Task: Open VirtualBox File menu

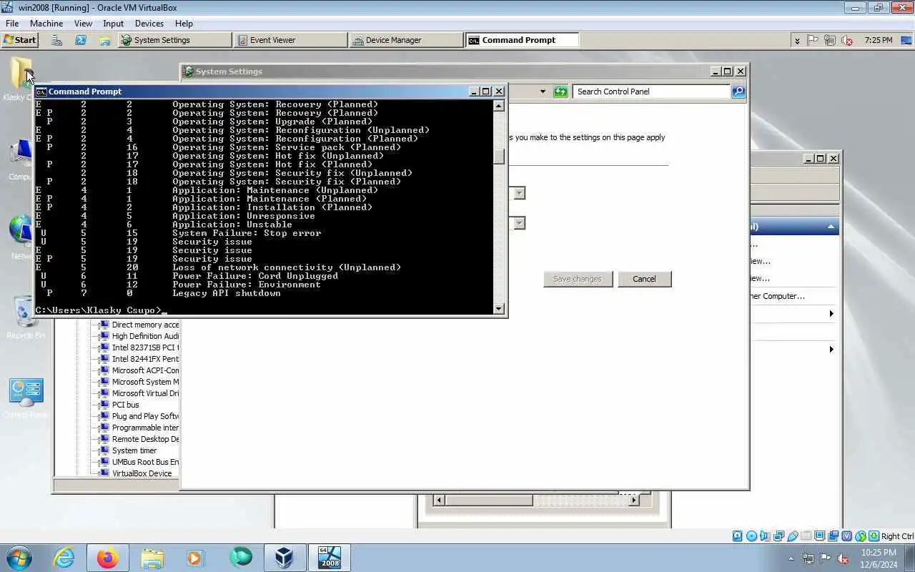Action: (x=12, y=24)
